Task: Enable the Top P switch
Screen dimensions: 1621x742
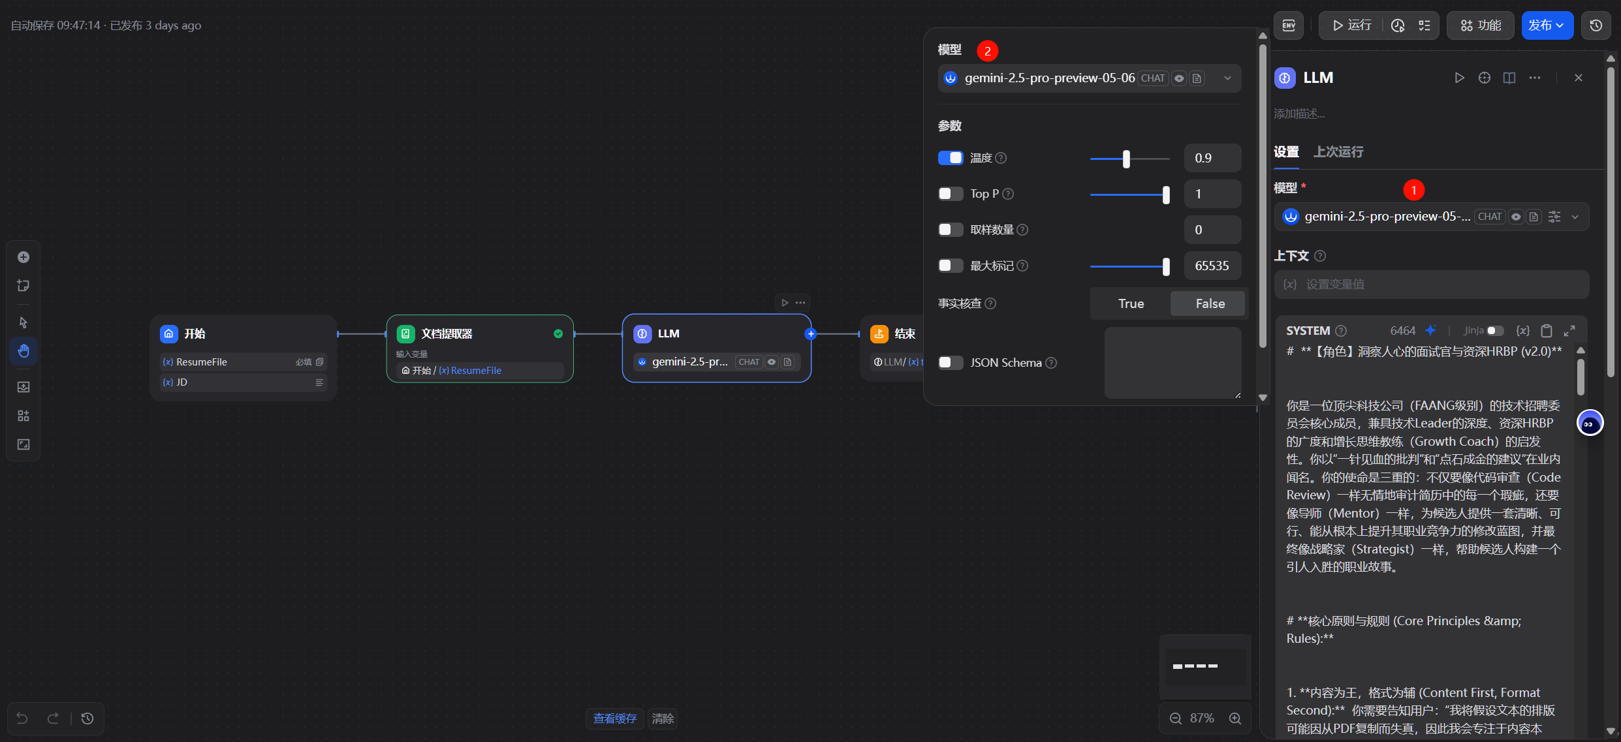Action: pos(951,194)
